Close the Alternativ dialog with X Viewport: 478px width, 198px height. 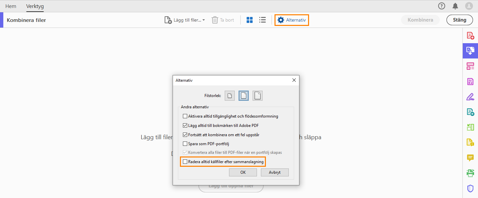tap(294, 80)
